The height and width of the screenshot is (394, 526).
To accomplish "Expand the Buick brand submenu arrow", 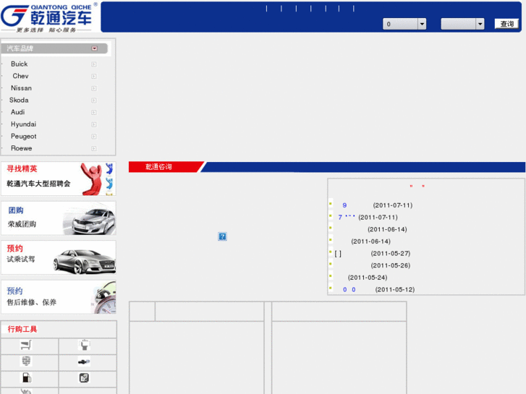I will coord(94,64).
